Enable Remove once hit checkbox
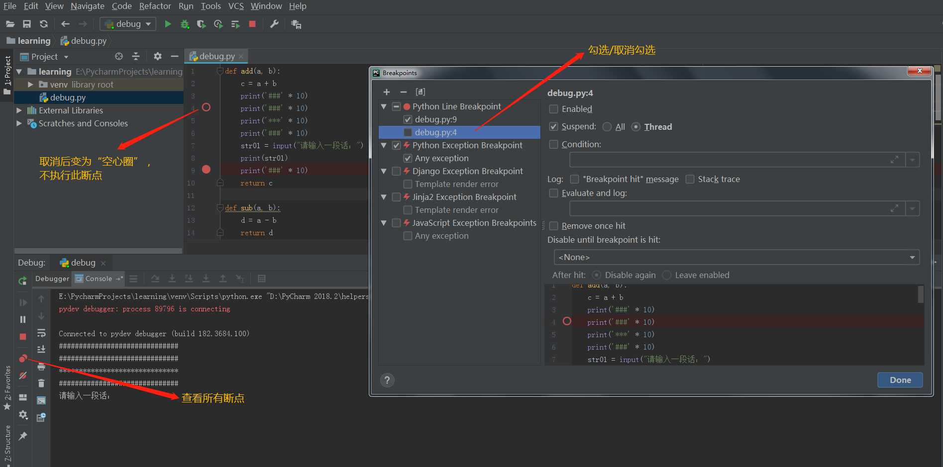This screenshot has width=943, height=467. coord(553,226)
